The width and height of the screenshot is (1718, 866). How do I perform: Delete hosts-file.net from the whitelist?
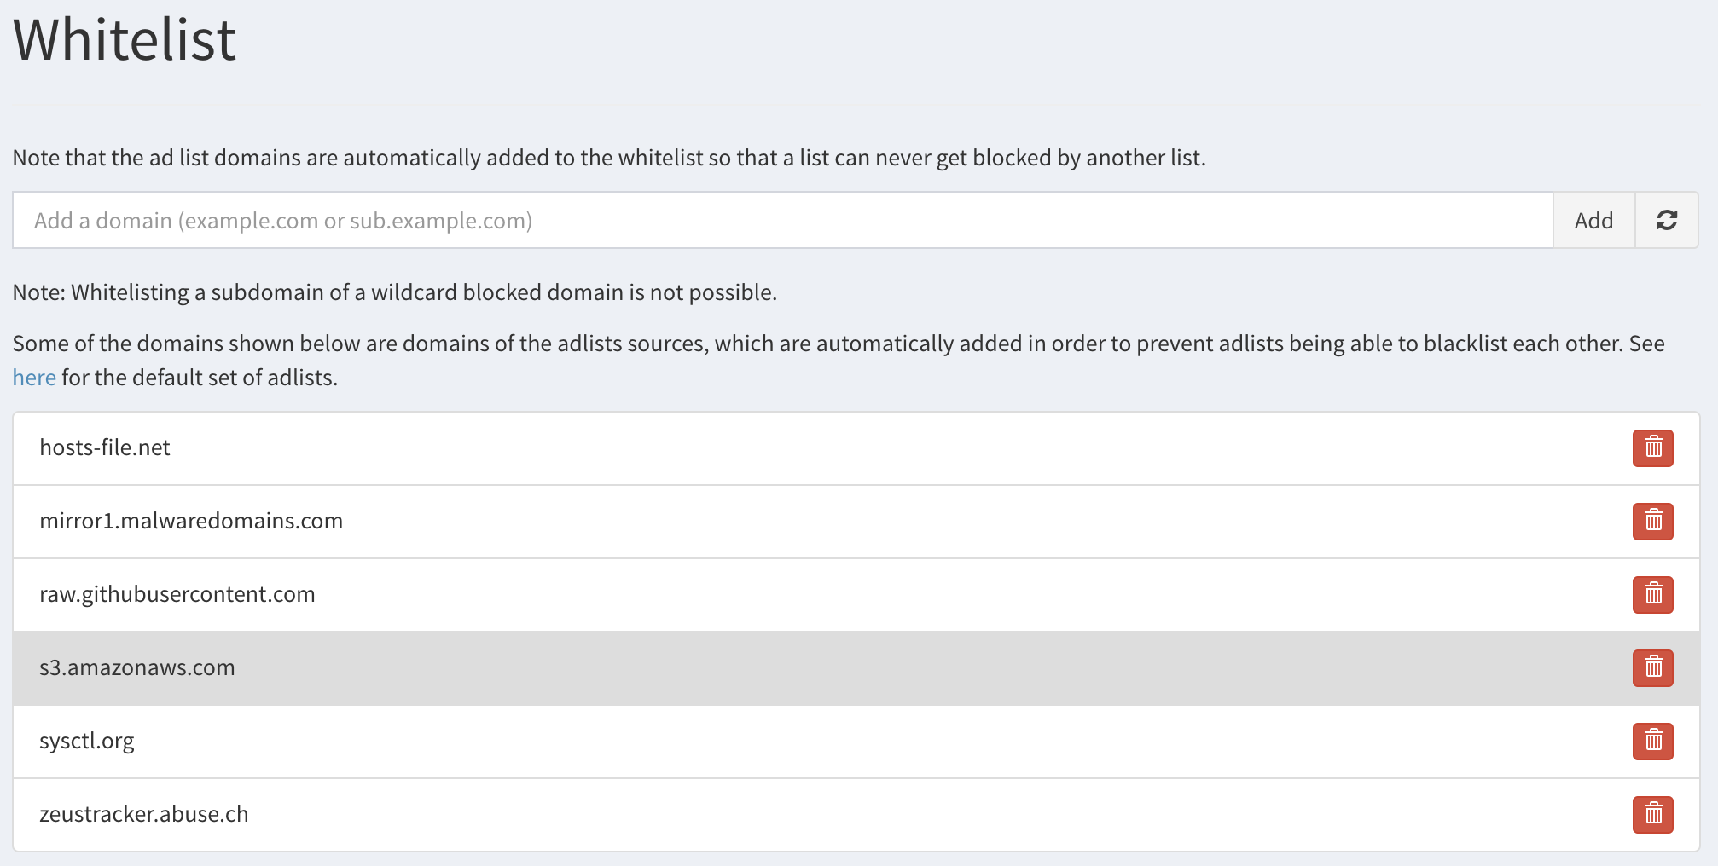pyautogui.click(x=1652, y=448)
